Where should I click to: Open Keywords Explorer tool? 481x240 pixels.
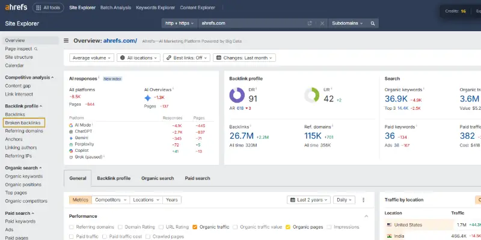click(x=156, y=8)
